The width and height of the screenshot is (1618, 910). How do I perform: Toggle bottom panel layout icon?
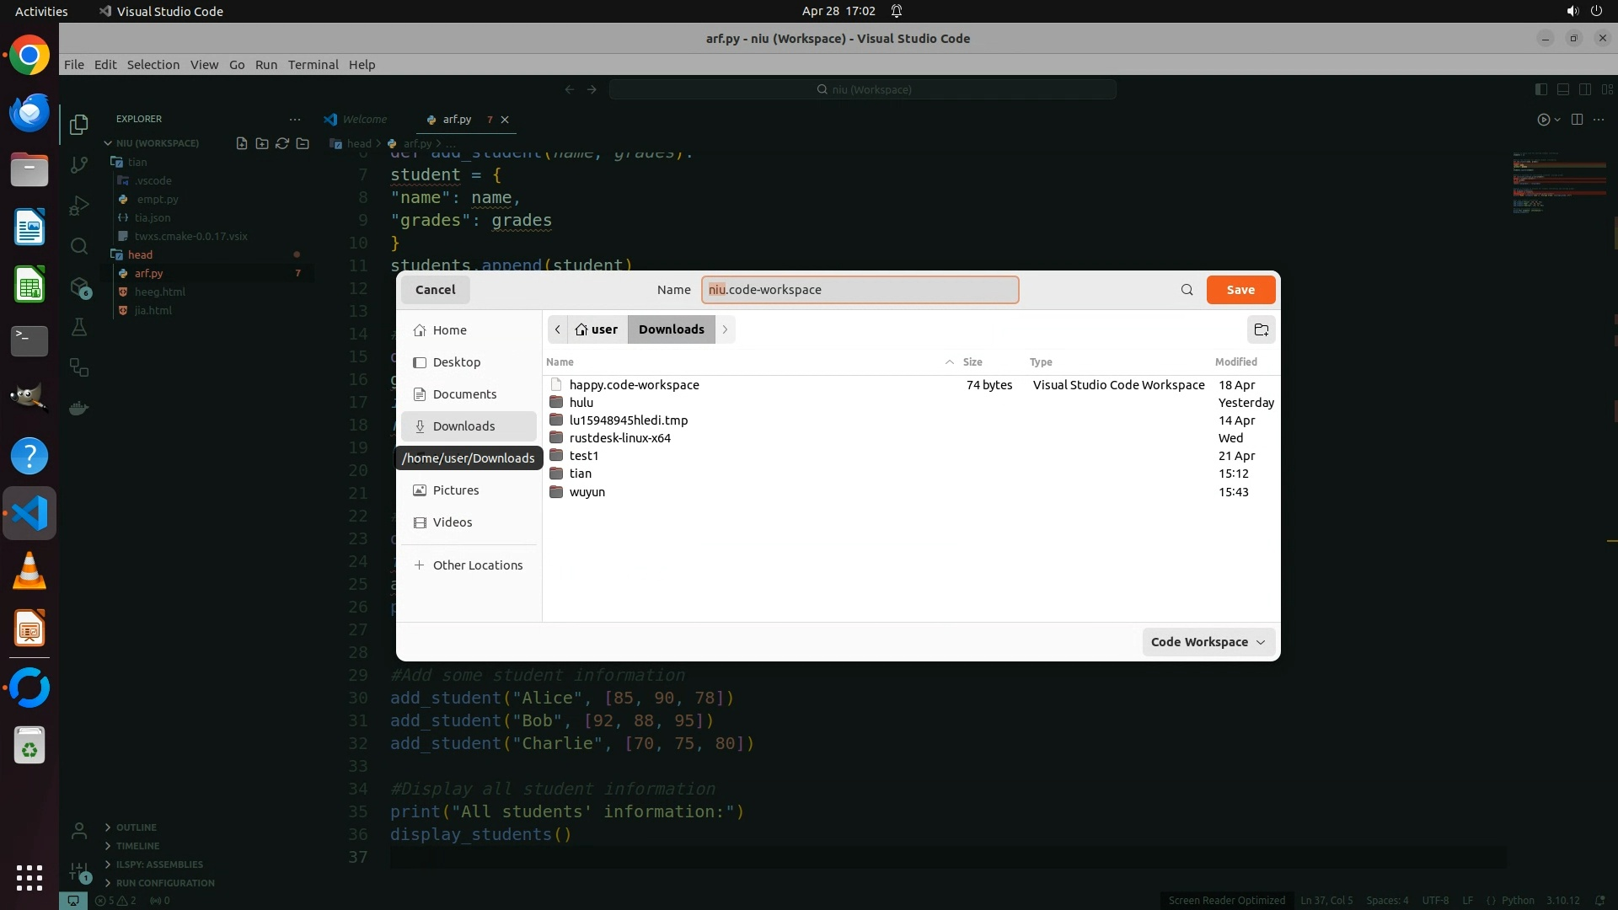point(1563,89)
